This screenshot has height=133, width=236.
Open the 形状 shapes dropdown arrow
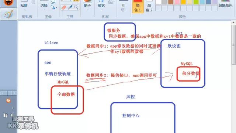click(102, 10)
